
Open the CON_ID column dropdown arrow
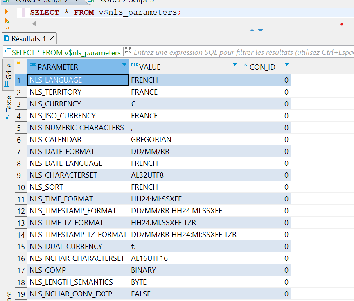point(287,65)
